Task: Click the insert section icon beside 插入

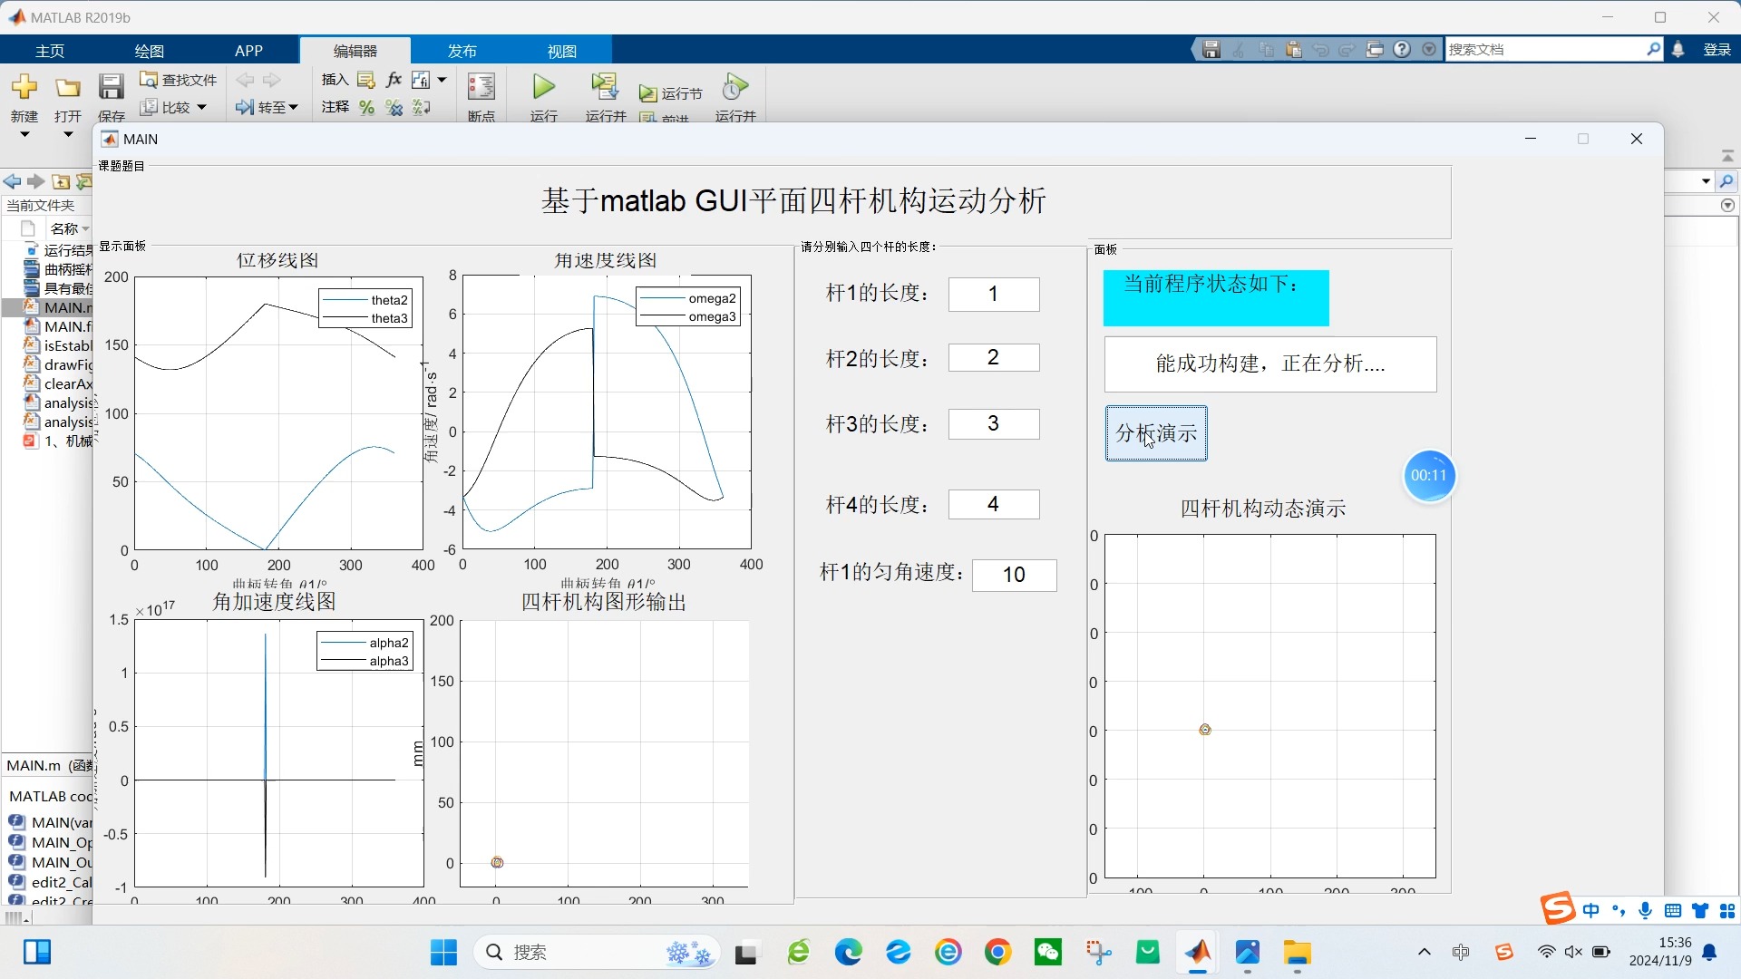Action: pyautogui.click(x=365, y=80)
